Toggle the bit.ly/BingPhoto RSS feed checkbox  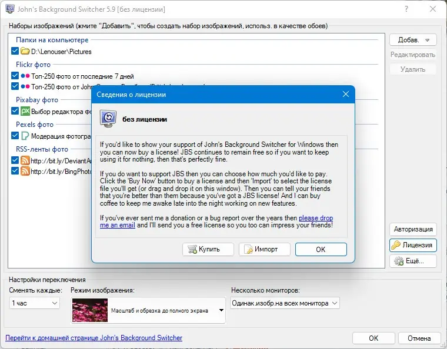[15, 171]
